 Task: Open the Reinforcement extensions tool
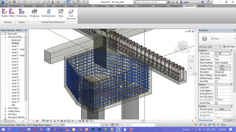pyautogui.click(x=48, y=13)
